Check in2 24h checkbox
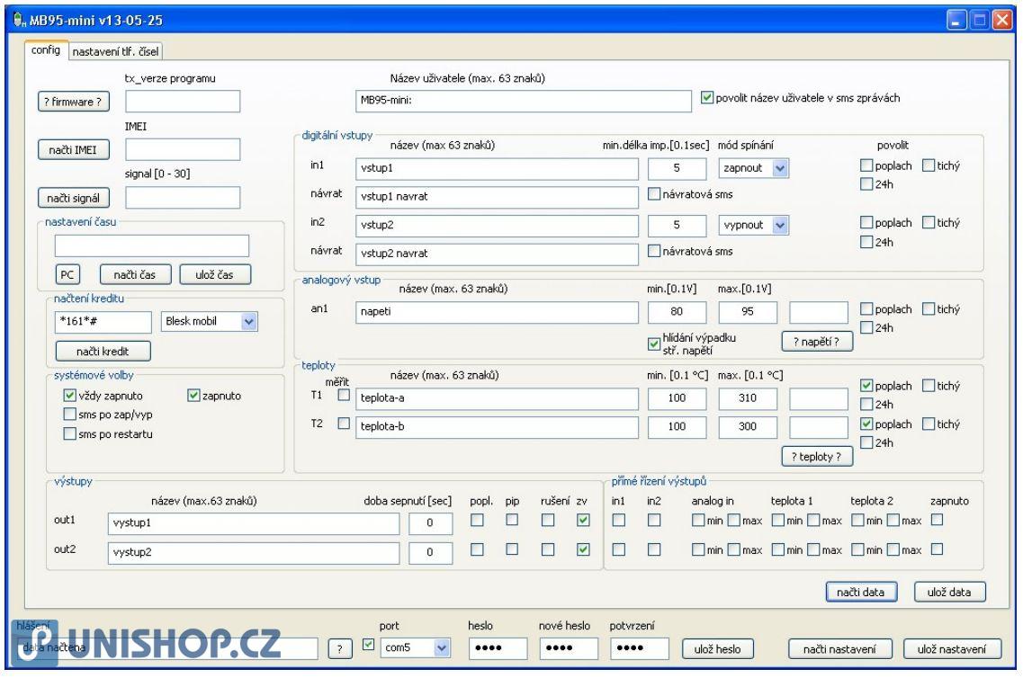This screenshot has width=1023, height=678. coord(866,242)
